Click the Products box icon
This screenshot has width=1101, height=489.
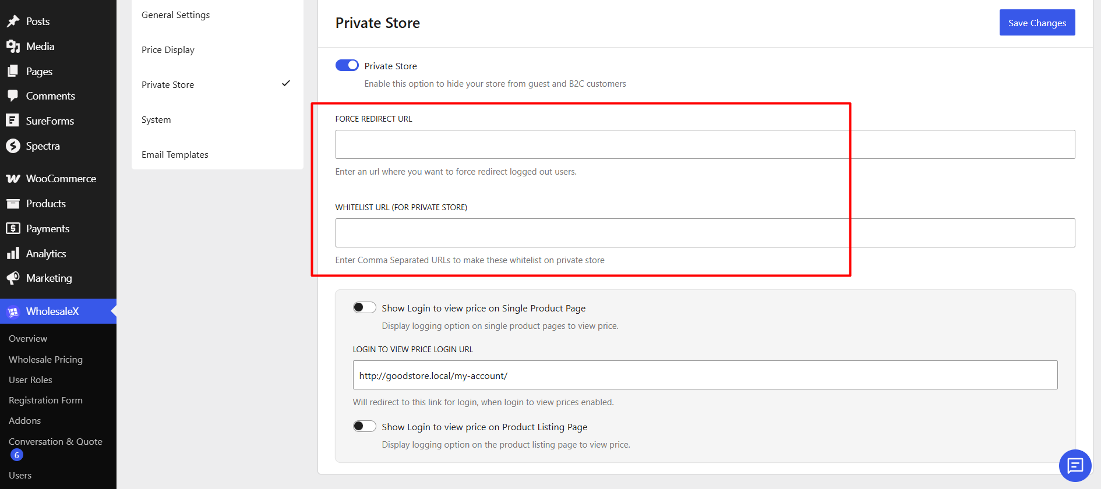(x=13, y=204)
